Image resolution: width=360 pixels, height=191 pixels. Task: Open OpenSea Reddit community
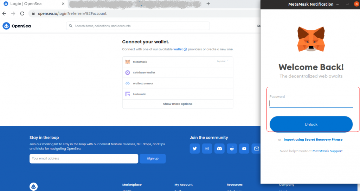pos(232,148)
